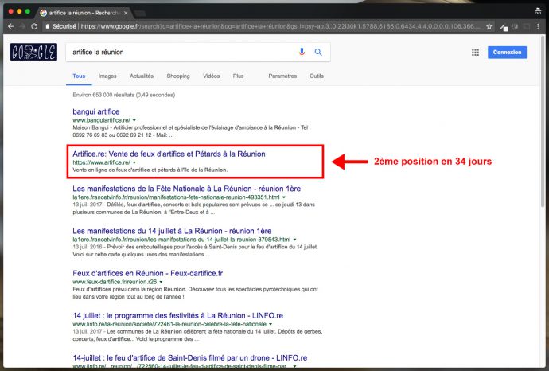Image resolution: width=549 pixels, height=371 pixels.
Task: Switch to the Images search tab
Action: [x=107, y=76]
